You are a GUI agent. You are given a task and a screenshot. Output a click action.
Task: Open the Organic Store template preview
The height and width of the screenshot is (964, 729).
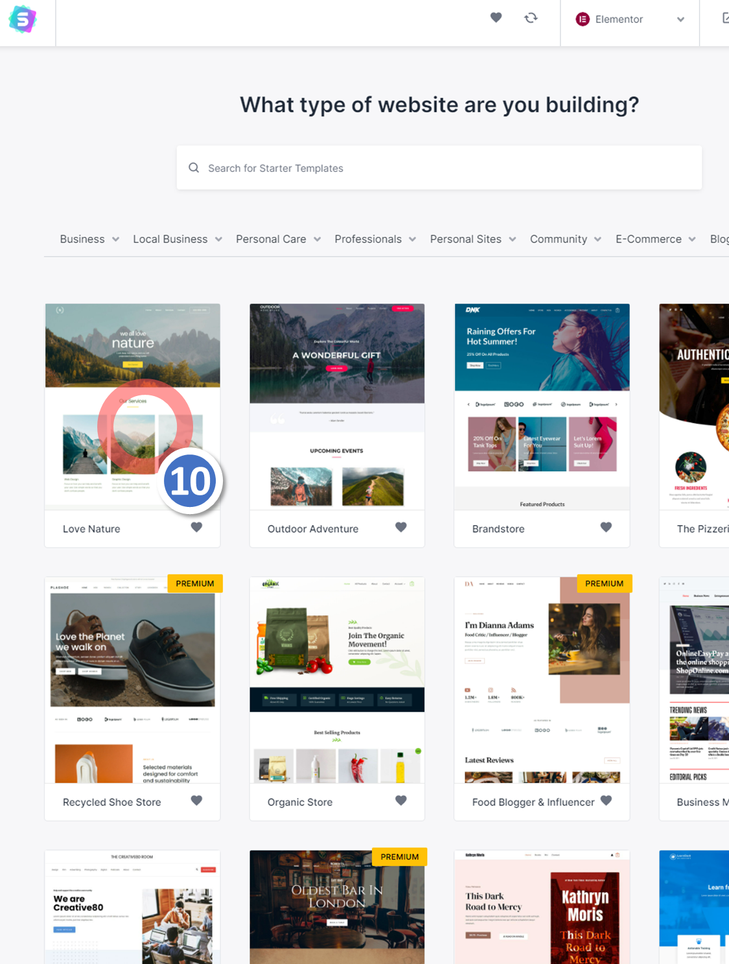(337, 680)
